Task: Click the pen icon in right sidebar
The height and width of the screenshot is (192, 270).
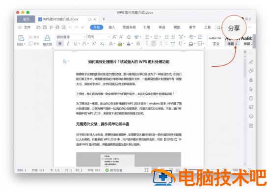Action: point(251,62)
